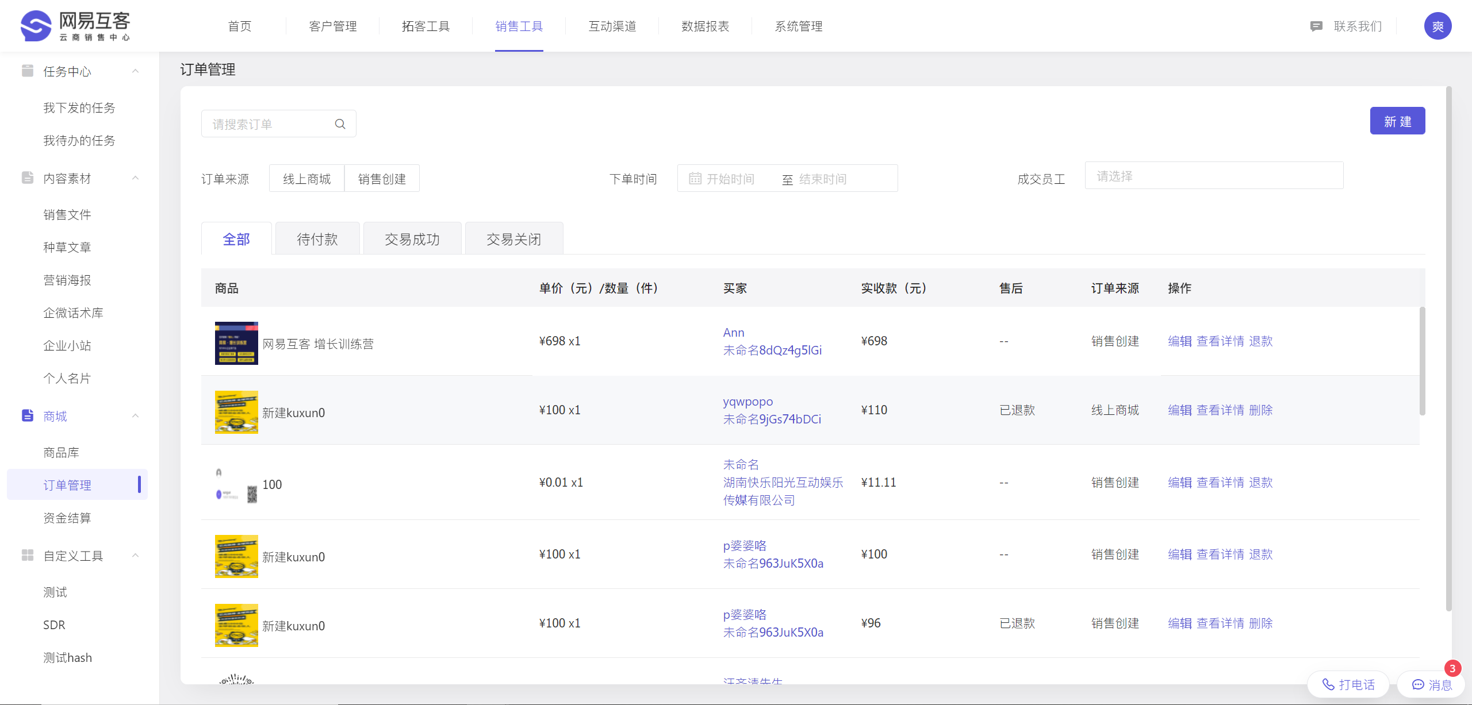Click the 任务中心 sidebar icon
The width and height of the screenshot is (1472, 705).
coord(28,71)
